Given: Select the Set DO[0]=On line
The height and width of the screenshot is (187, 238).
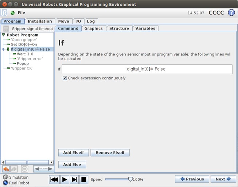Looking at the screenshot, I should click(x=24, y=44).
